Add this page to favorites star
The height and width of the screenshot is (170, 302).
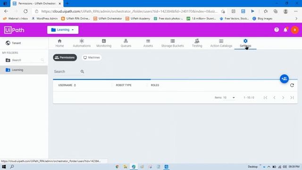click(x=223, y=11)
